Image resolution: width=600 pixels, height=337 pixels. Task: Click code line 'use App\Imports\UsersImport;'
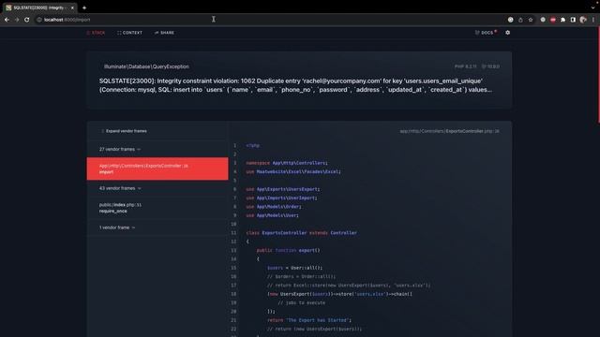click(x=281, y=198)
